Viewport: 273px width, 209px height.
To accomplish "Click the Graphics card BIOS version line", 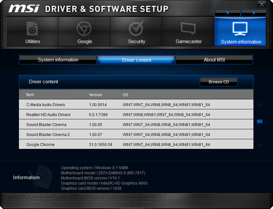I will [91, 188].
